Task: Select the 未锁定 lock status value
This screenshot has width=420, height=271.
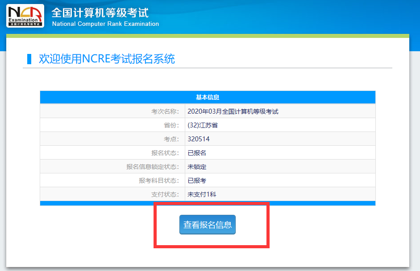Action: coord(197,167)
